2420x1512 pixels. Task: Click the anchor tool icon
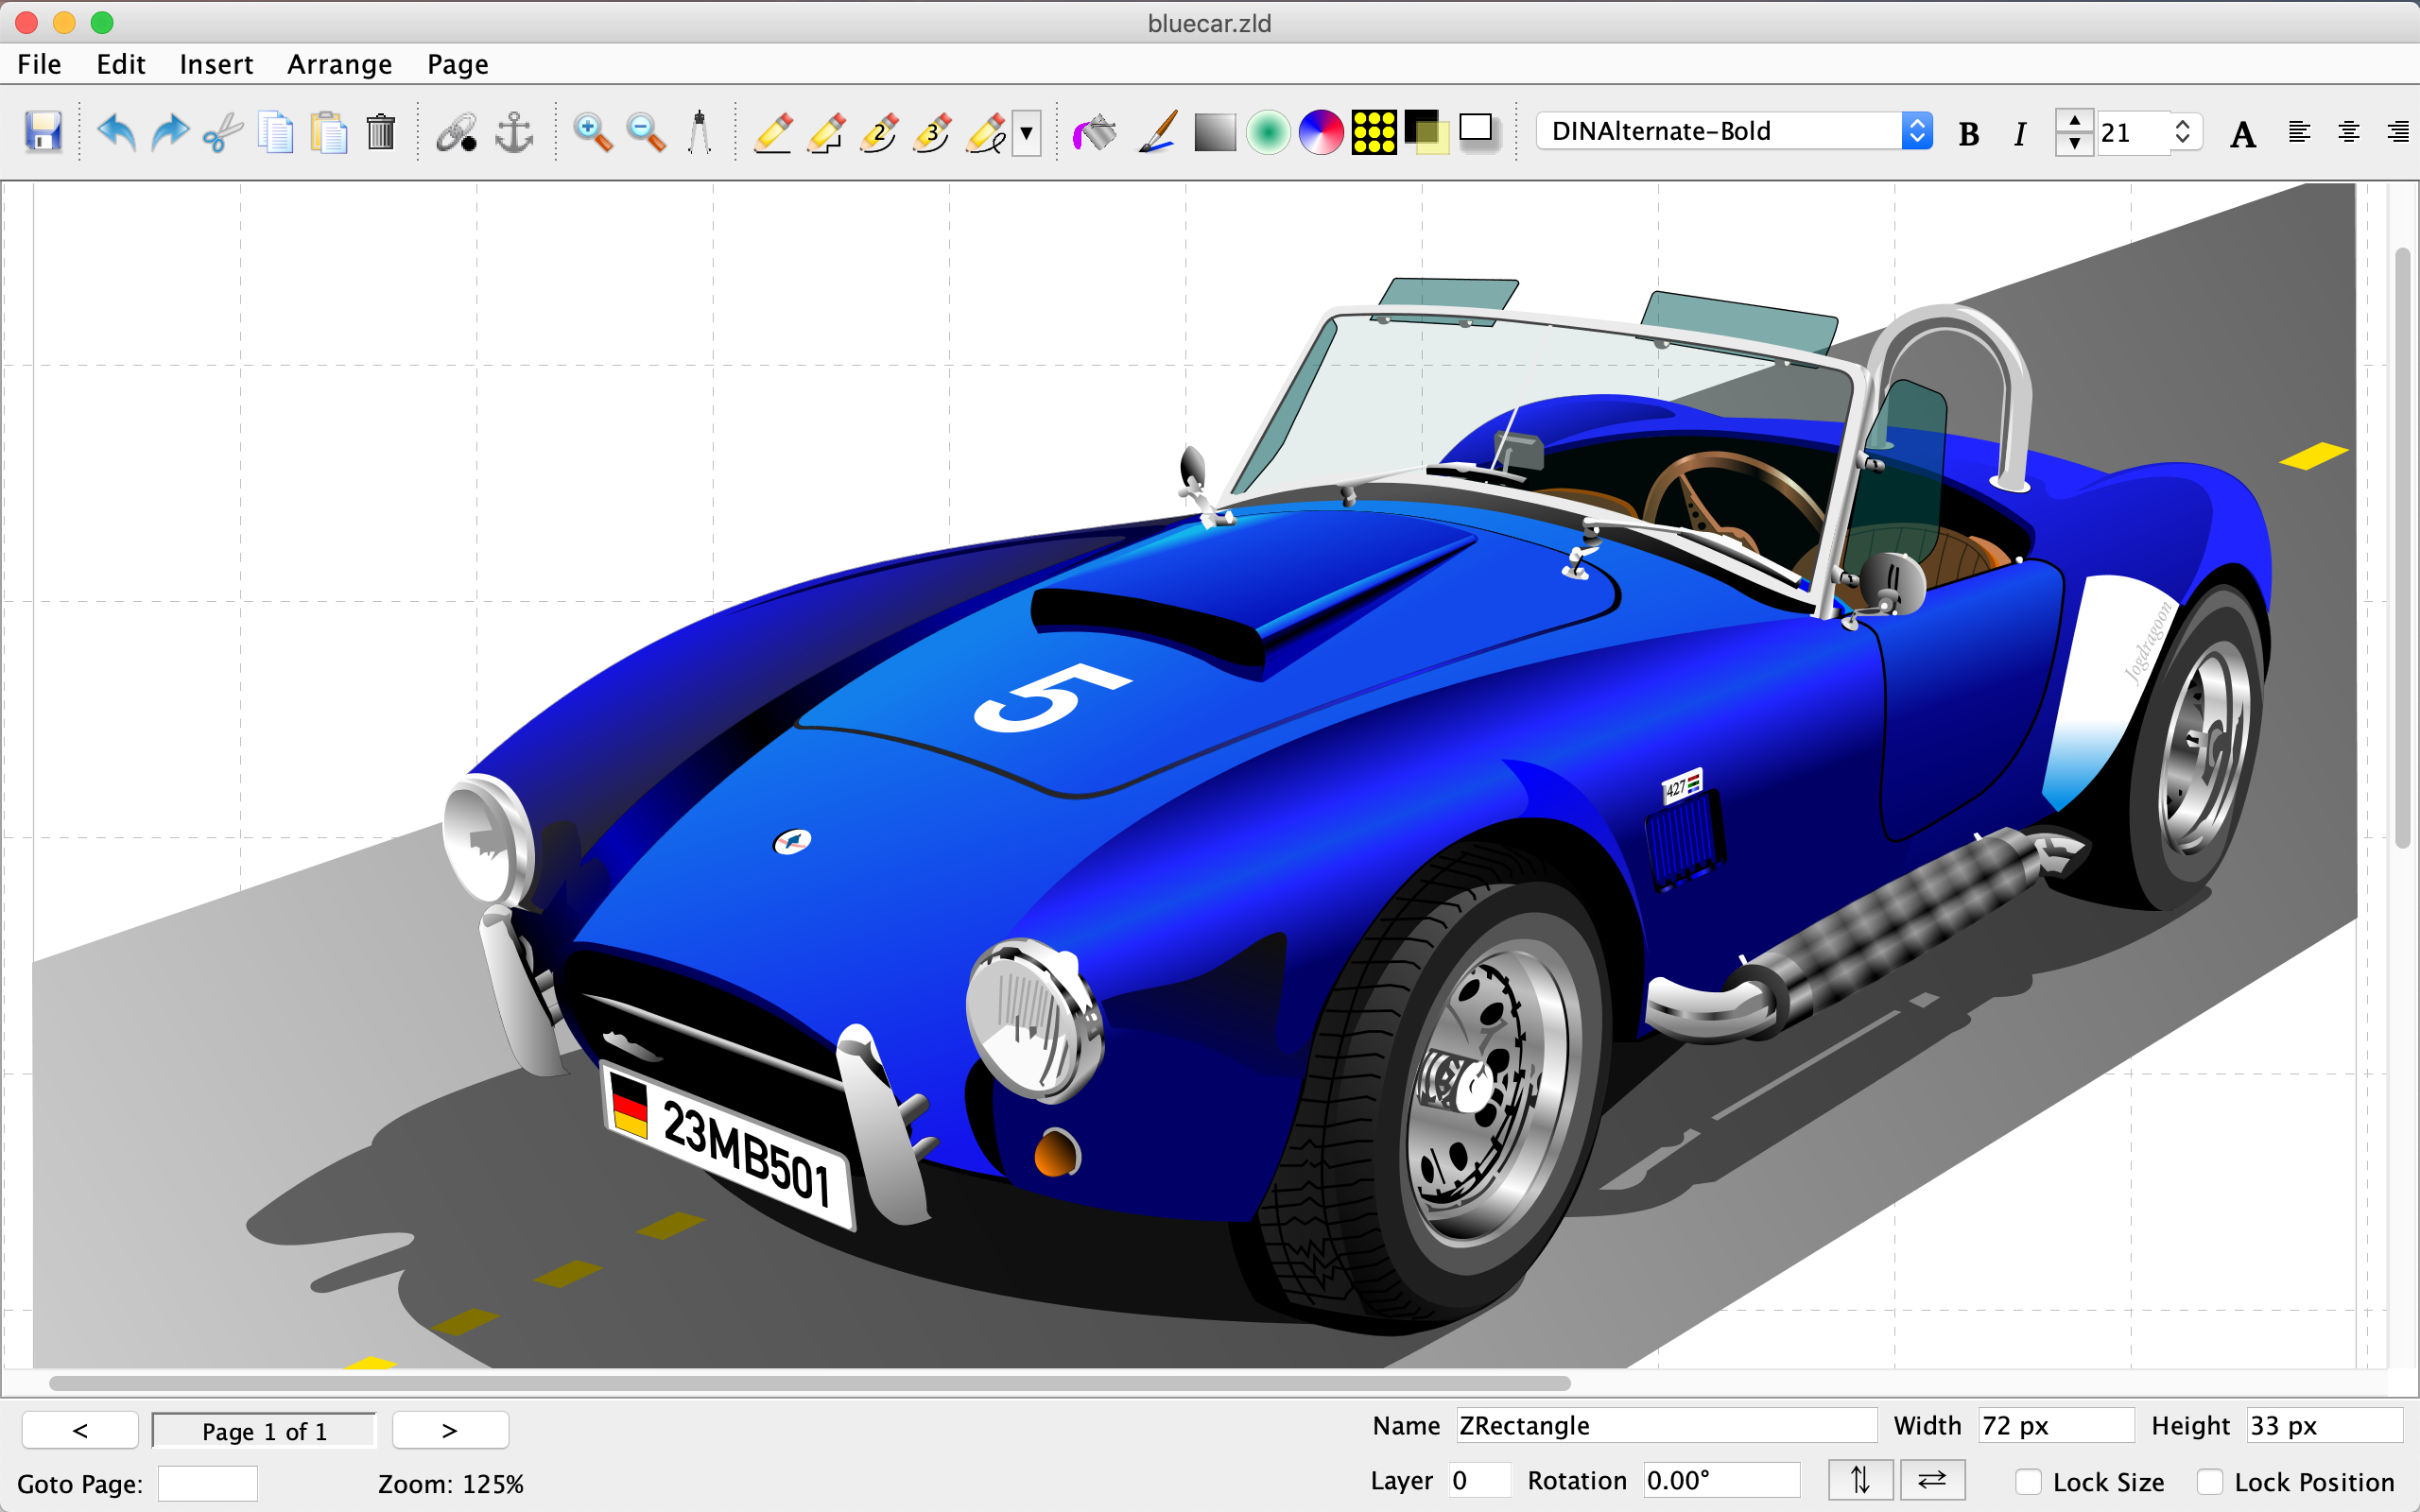pos(514,132)
